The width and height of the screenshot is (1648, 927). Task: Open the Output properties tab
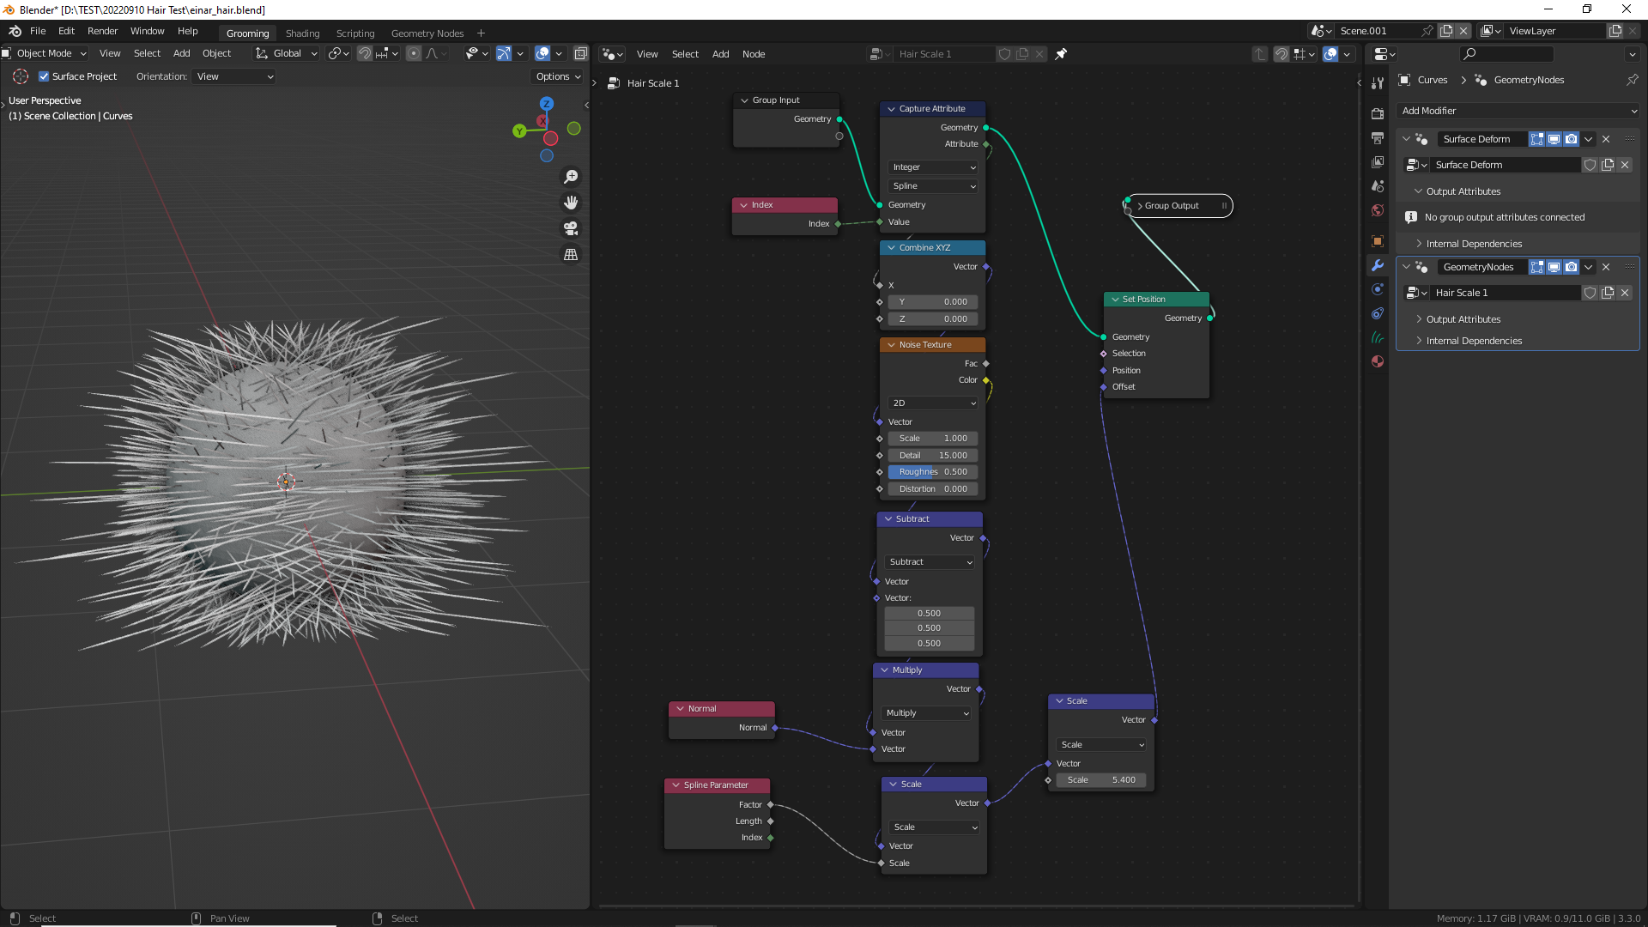[x=1378, y=138]
